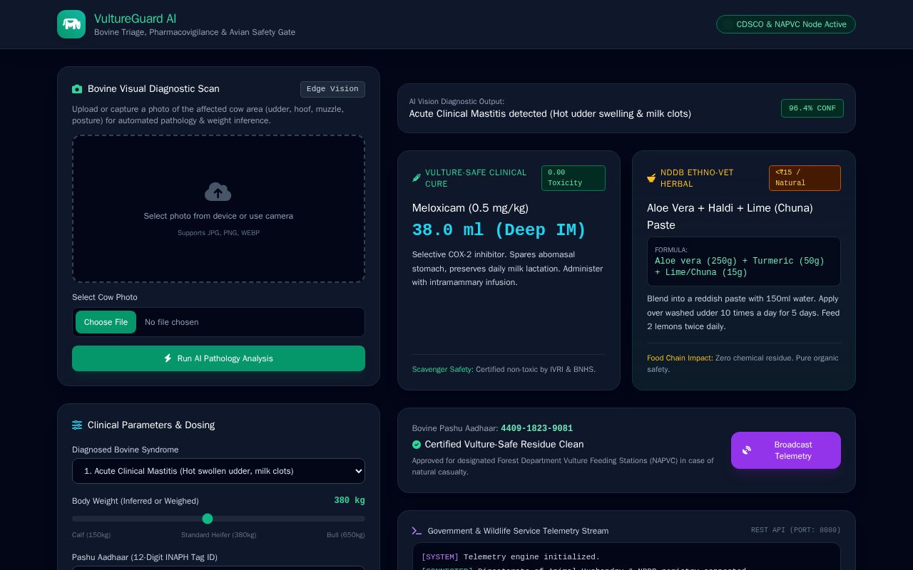This screenshot has height=570, width=913.
Task: Click the green status dot in CDSCO node badge
Action: click(728, 24)
